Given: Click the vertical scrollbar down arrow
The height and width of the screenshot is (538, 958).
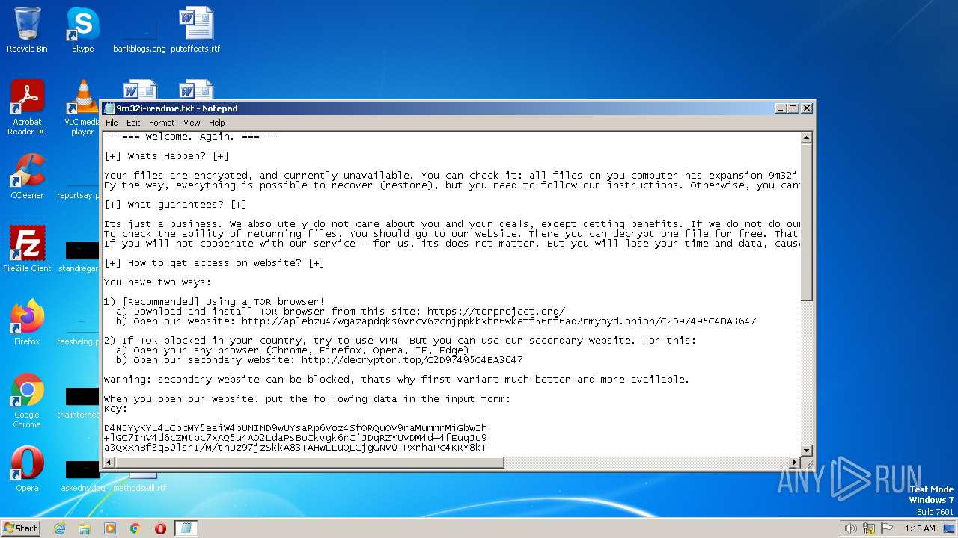Looking at the screenshot, I should (x=807, y=450).
